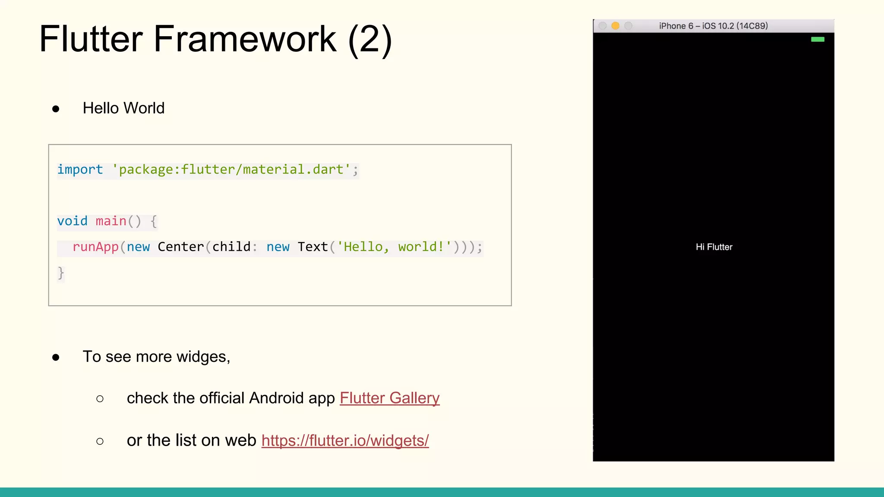This screenshot has height=497, width=884.
Task: Click the slide title 'Flutter Framework (2)'
Action: click(215, 39)
